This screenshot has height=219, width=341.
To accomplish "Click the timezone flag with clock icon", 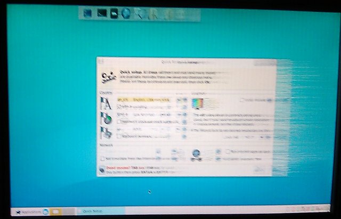I will click(106, 118).
